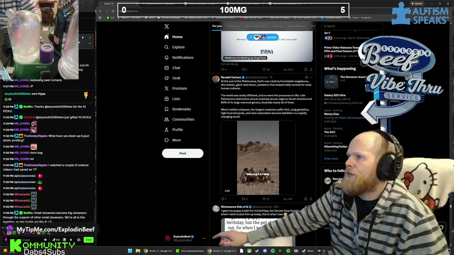
Task: Open The Streamer Awards live thumbnail
Action: point(331,82)
